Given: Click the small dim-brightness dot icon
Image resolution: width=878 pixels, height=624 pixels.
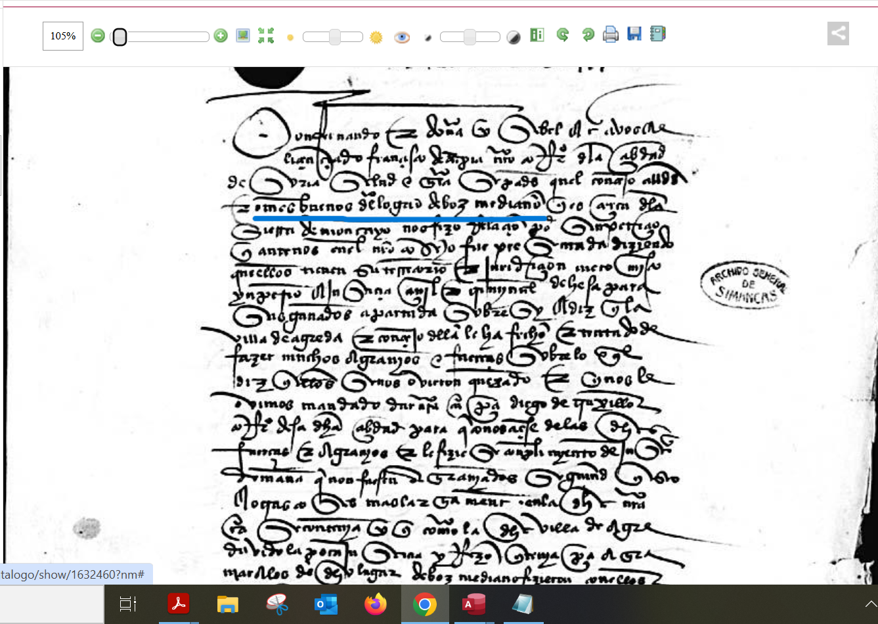Looking at the screenshot, I should [290, 37].
